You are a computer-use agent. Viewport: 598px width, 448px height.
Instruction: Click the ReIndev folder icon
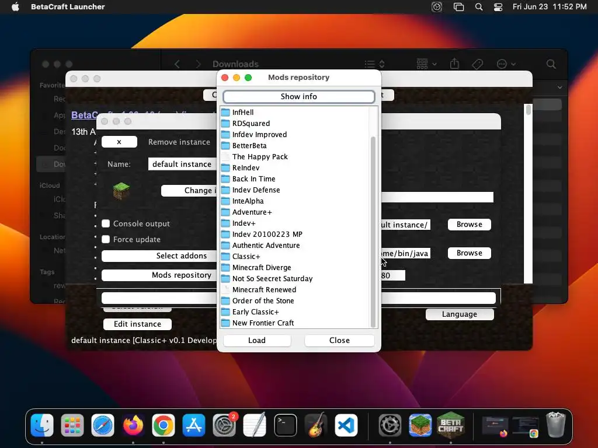[x=225, y=167]
